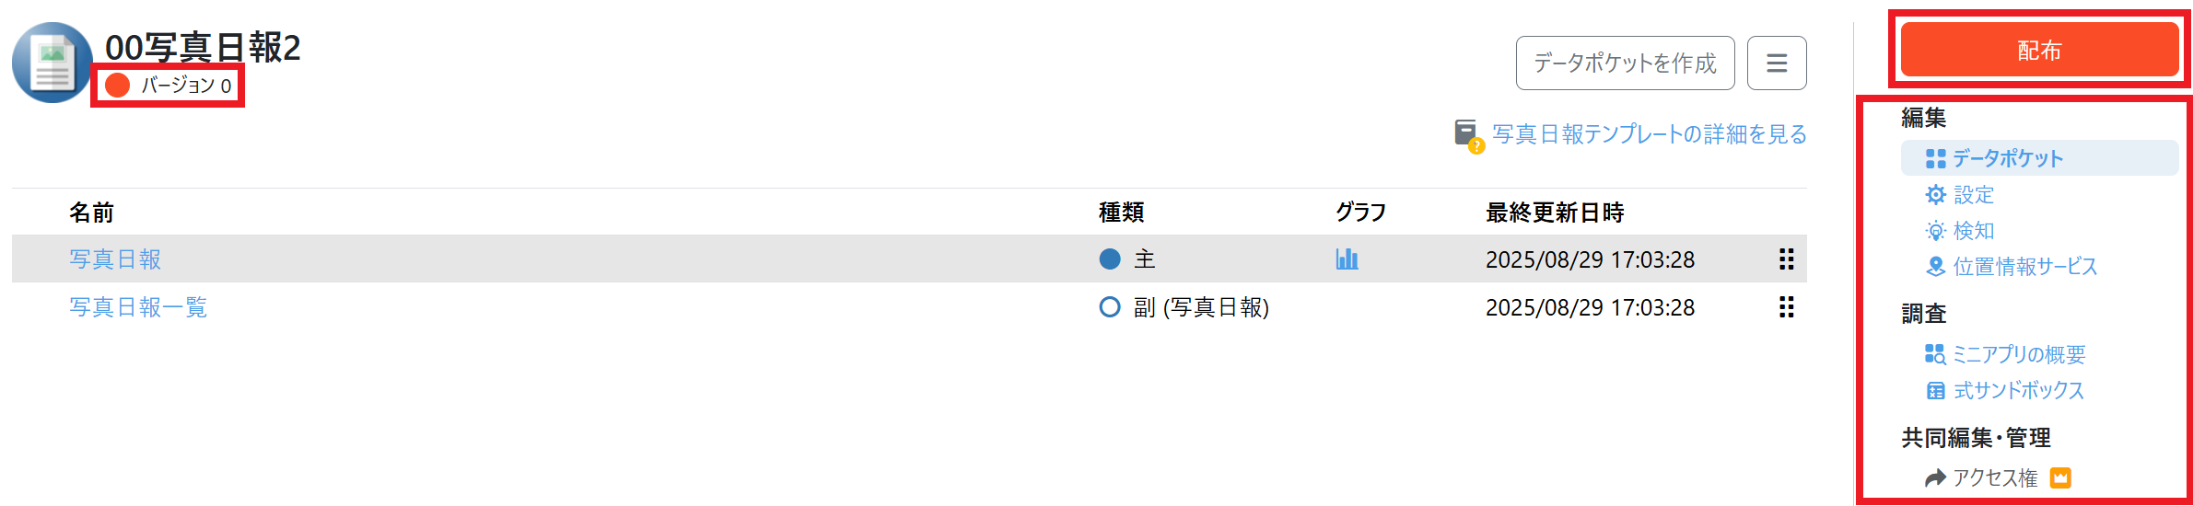
Task: Select データポケット in the 編集 menu
Action: [x=2008, y=158]
